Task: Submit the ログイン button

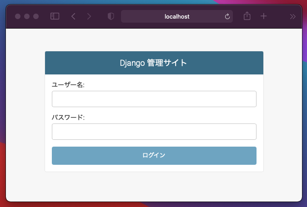Action: pyautogui.click(x=154, y=156)
